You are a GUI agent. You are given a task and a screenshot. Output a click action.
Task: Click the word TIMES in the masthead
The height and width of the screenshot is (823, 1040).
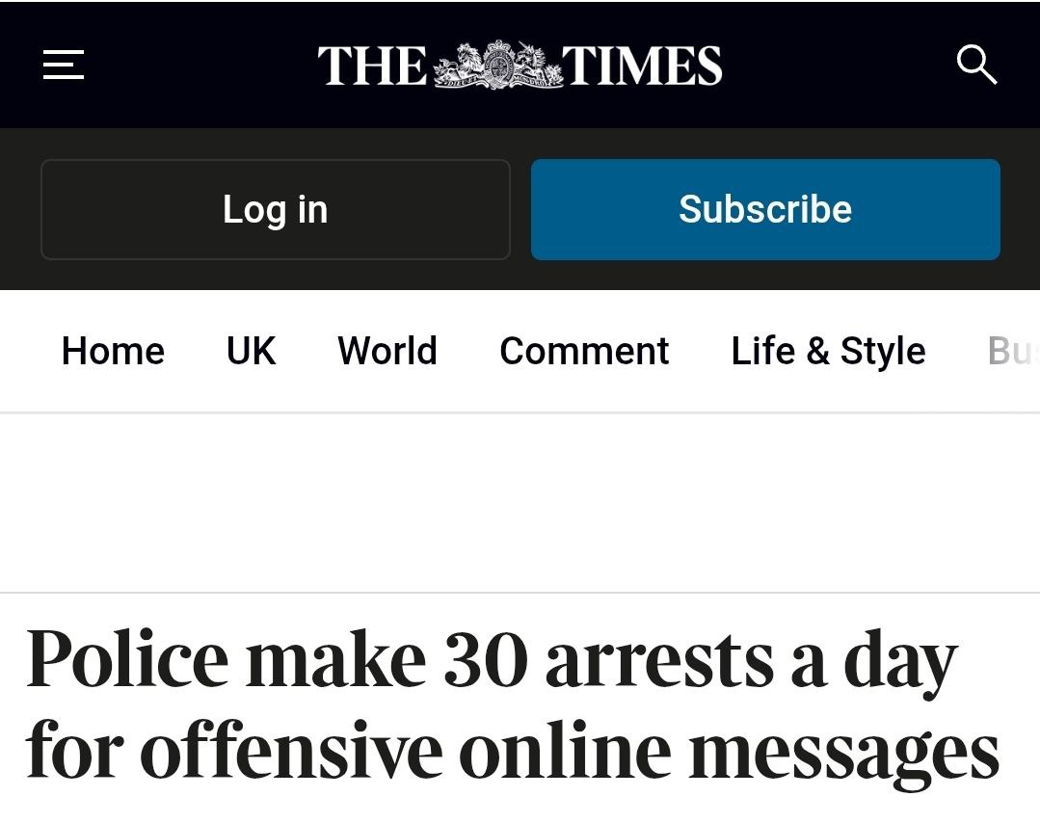[x=642, y=66]
